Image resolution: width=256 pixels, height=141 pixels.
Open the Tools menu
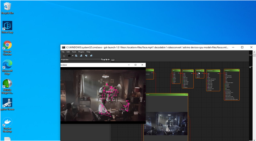pos(74,52)
